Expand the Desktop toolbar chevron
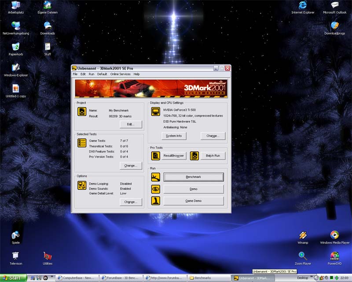352x282 pixels. [x=312, y=277]
